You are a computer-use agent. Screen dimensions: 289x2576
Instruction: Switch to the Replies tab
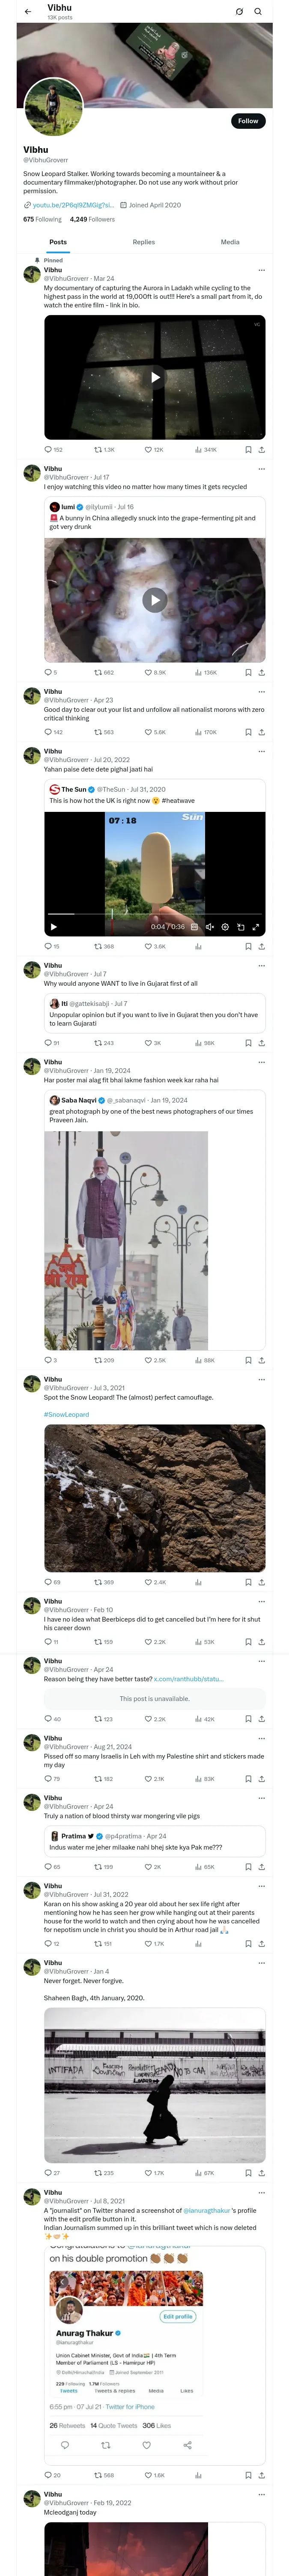coord(143,242)
